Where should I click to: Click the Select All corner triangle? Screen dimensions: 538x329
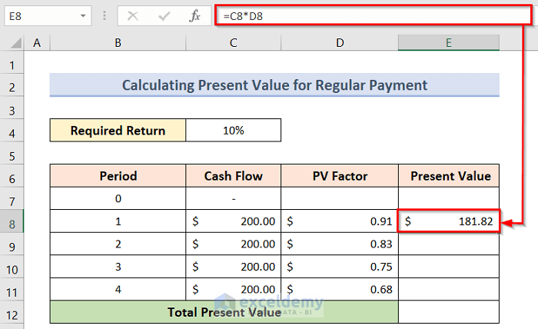12,44
